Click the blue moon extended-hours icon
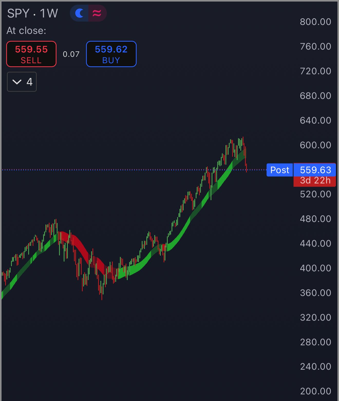Image resolution: width=339 pixels, height=401 pixels. tap(79, 13)
